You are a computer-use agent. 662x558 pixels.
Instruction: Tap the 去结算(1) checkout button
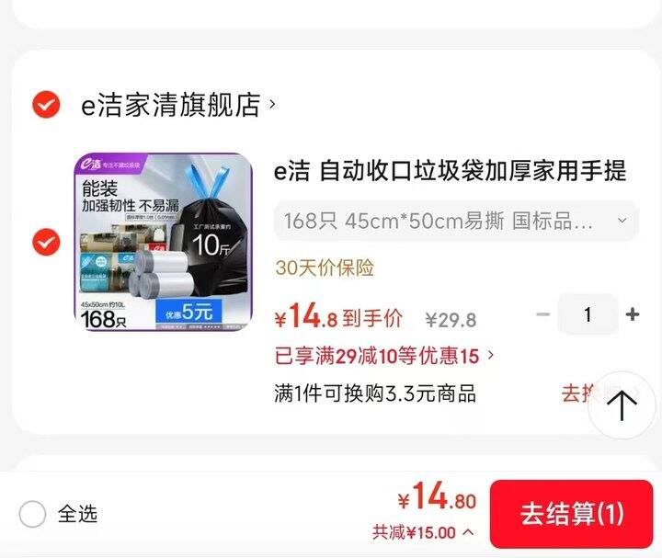pyautogui.click(x=572, y=514)
